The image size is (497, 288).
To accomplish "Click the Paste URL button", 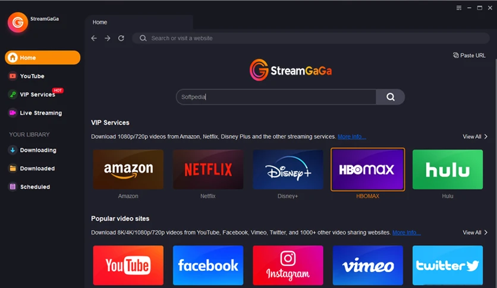I will 469,55.
